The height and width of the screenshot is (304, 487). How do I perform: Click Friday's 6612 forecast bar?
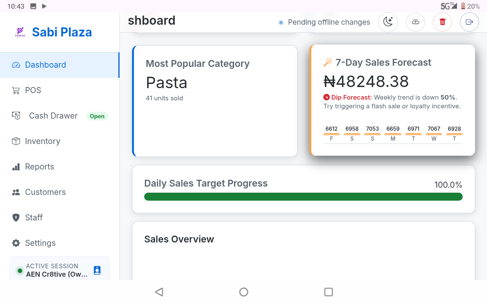point(331,134)
